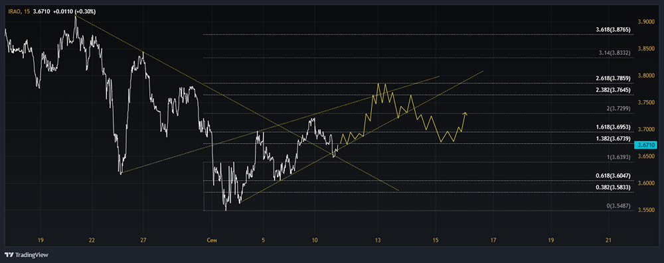Viewport: 664px width, 263px height.
Task: Click the 10 date label on time axis
Action: click(315, 240)
